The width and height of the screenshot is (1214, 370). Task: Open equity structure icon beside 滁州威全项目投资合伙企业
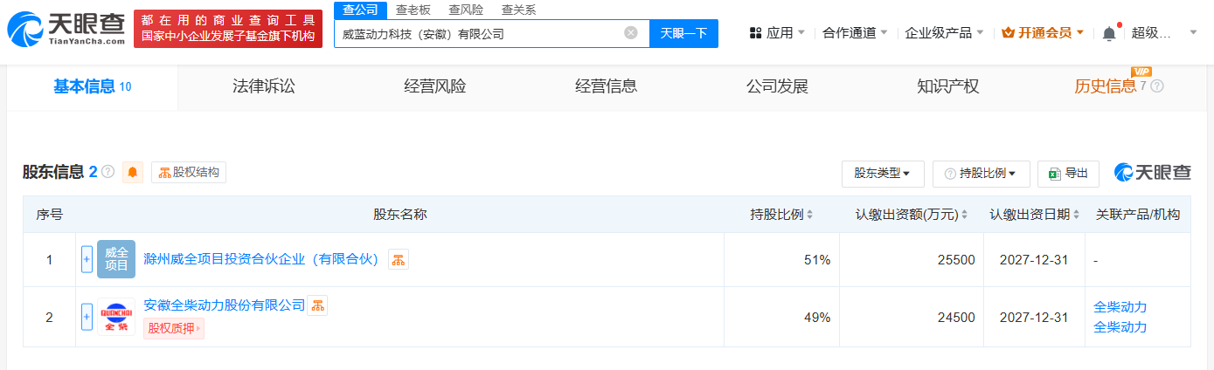399,259
